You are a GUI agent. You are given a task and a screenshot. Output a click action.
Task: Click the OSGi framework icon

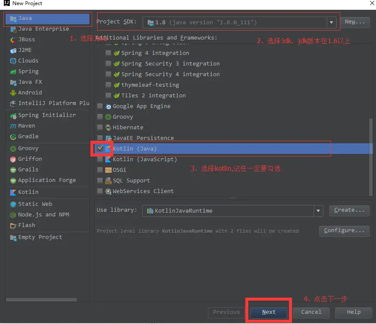(108, 170)
